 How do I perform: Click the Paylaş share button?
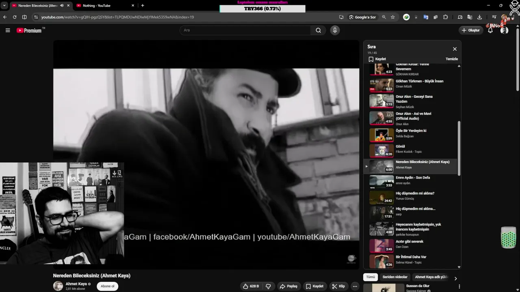289,286
